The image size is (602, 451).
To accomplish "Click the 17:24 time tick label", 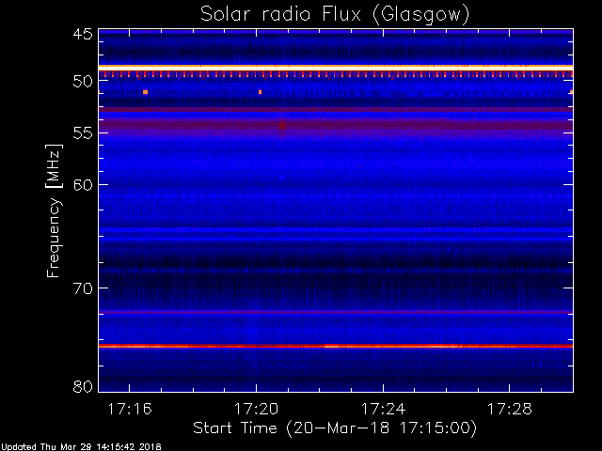I will coord(383,410).
